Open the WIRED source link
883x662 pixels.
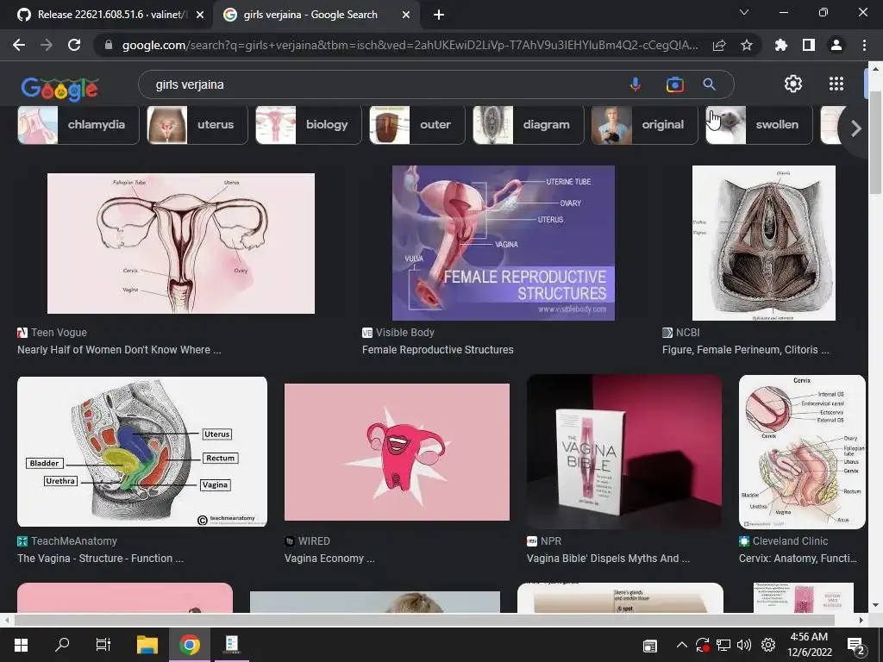(308, 541)
